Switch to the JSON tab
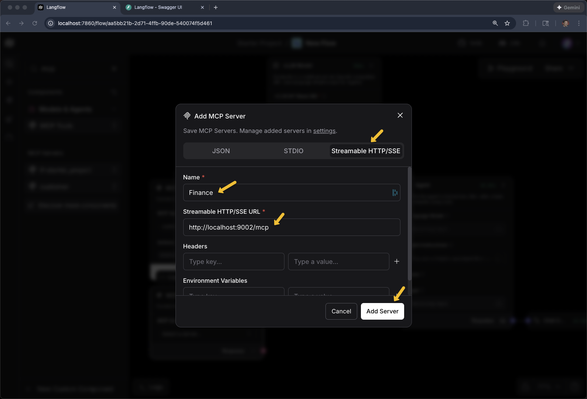The height and width of the screenshot is (399, 587). [221, 151]
